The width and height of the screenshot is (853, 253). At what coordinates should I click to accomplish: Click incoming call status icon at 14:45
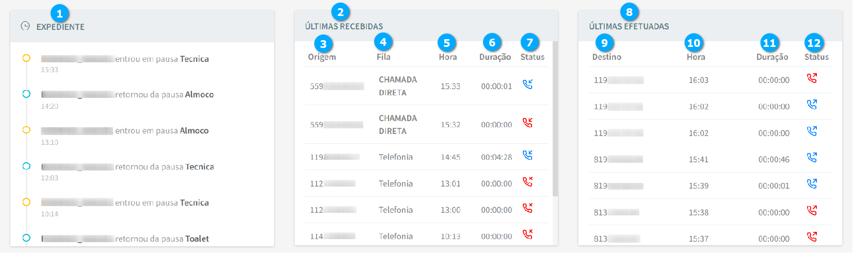pos(527,155)
